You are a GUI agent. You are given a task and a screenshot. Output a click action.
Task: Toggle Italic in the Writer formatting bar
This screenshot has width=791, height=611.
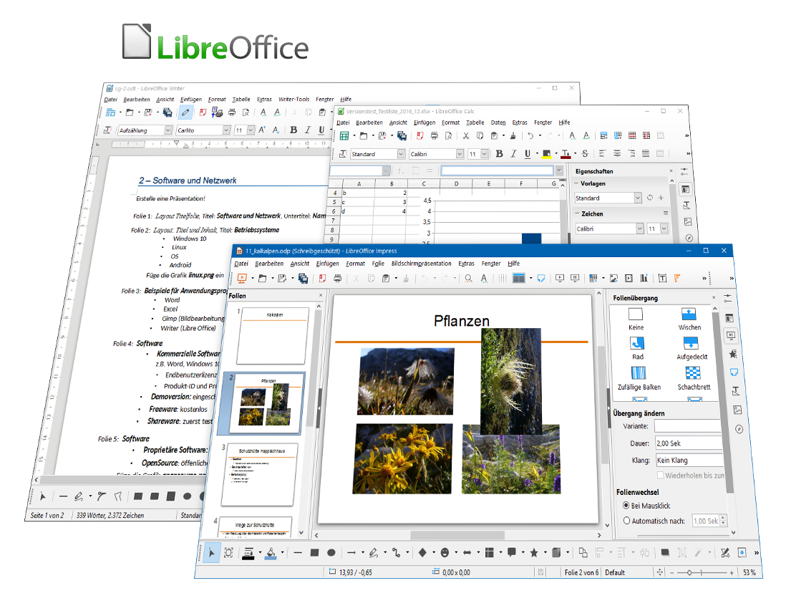pyautogui.click(x=308, y=130)
